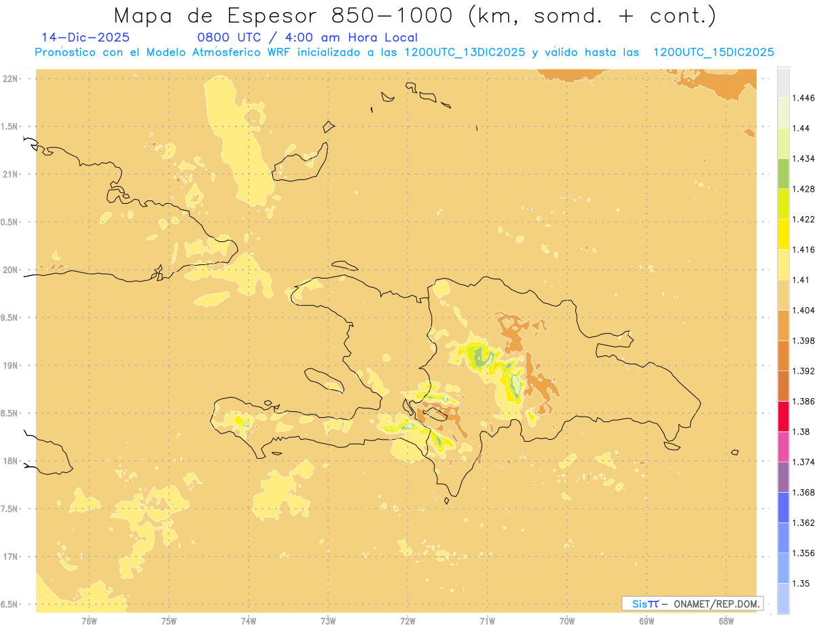815x630 pixels.
Task: Click the time text "0800 UTC / 4:00 am Hora Local"
Action: (x=308, y=37)
